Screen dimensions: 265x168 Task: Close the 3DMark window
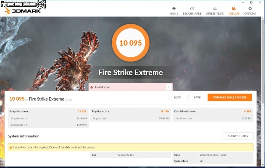pos(260,3)
